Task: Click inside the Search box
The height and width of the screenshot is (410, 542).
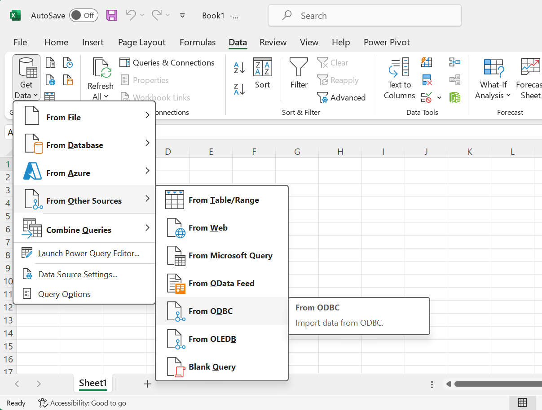Action: tap(364, 15)
